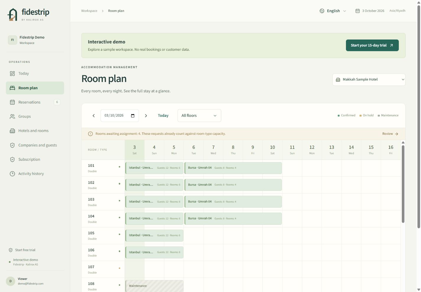Open Activity history clock icon
The width and height of the screenshot is (421, 292).
pyautogui.click(x=12, y=174)
